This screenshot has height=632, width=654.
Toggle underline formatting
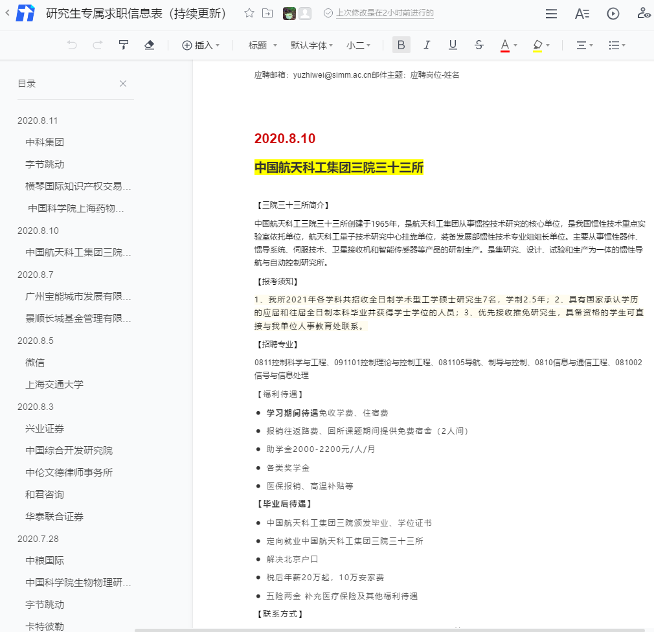tap(453, 45)
